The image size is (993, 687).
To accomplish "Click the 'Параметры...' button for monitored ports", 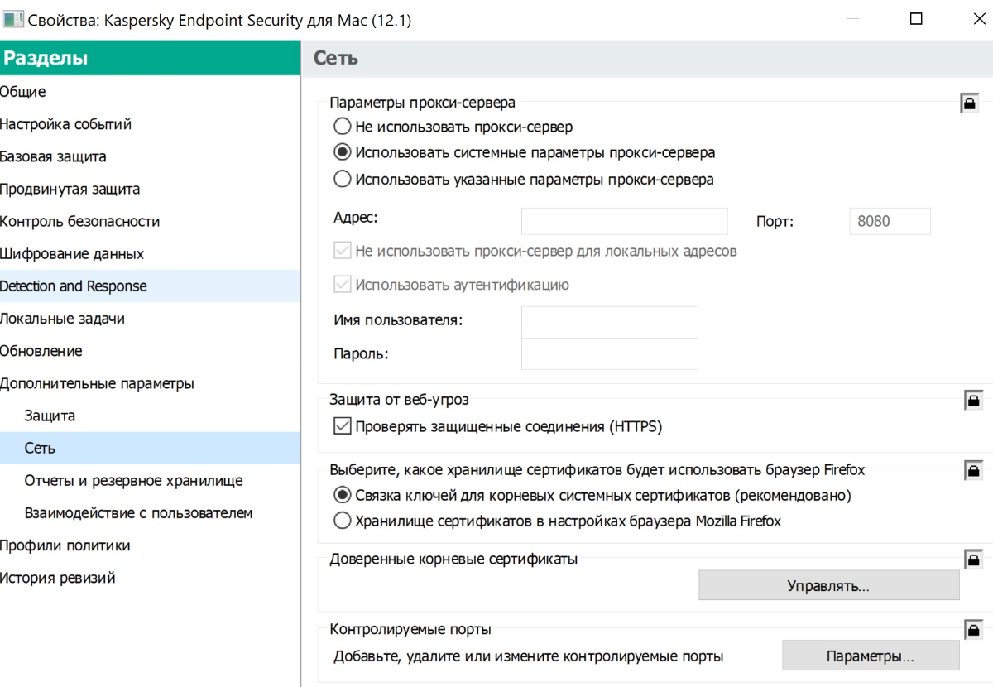I will tap(871, 656).
